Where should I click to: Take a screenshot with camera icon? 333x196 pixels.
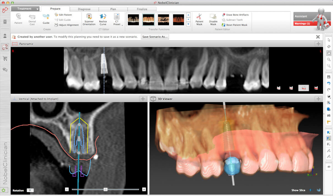pos(329,115)
